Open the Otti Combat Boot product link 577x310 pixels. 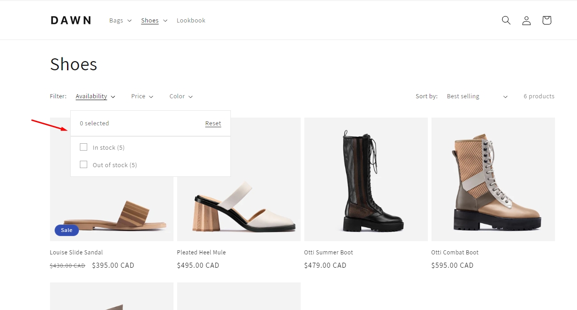454,252
